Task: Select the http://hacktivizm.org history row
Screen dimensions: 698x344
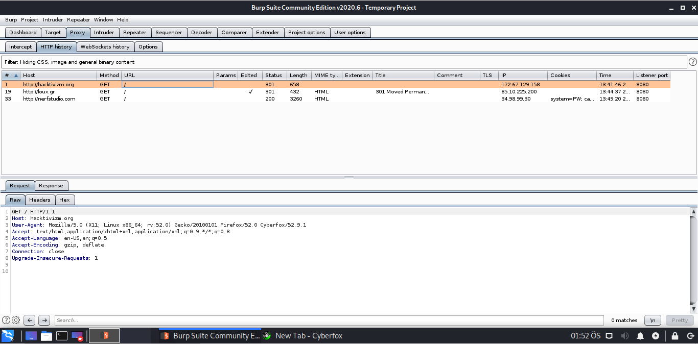Action: point(336,85)
